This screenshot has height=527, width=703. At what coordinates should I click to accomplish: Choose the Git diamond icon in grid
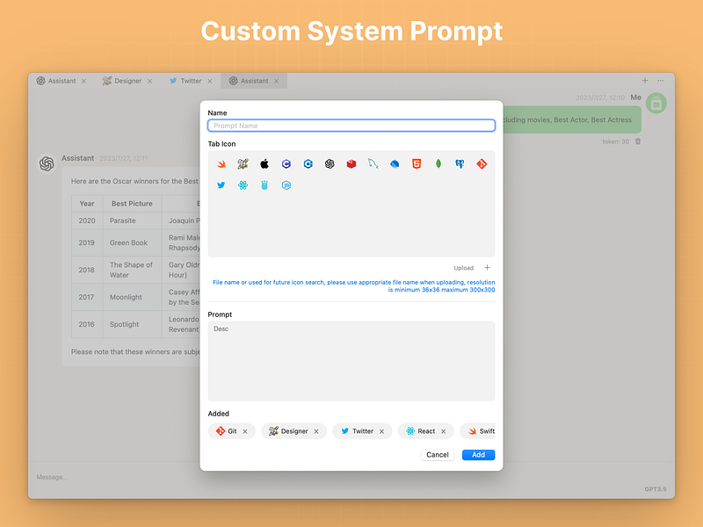(x=482, y=164)
